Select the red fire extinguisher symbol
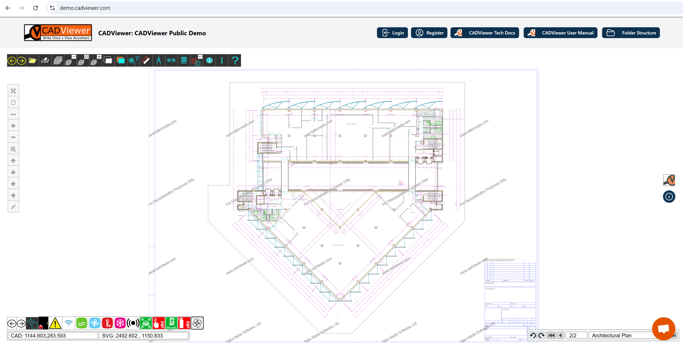The width and height of the screenshot is (683, 344). tap(184, 323)
